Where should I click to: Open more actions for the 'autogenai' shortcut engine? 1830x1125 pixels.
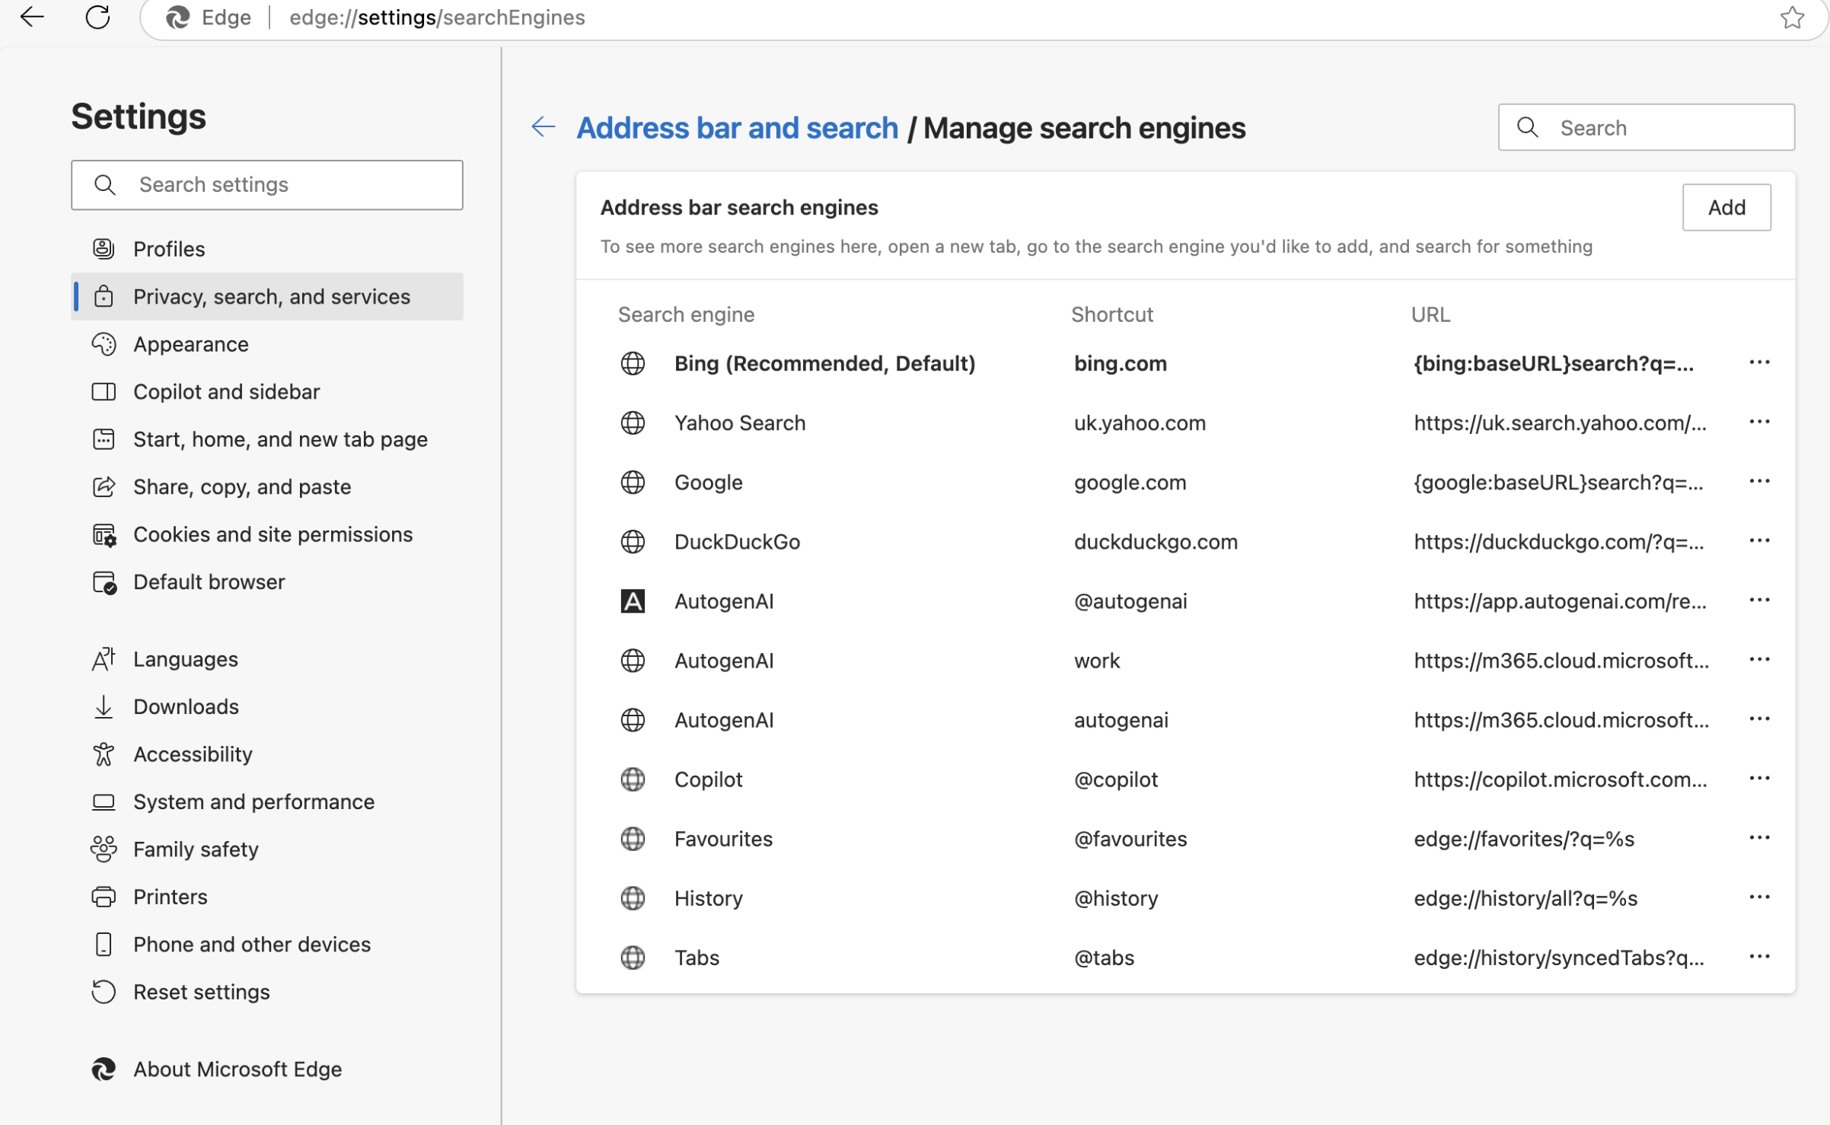[x=1759, y=719]
